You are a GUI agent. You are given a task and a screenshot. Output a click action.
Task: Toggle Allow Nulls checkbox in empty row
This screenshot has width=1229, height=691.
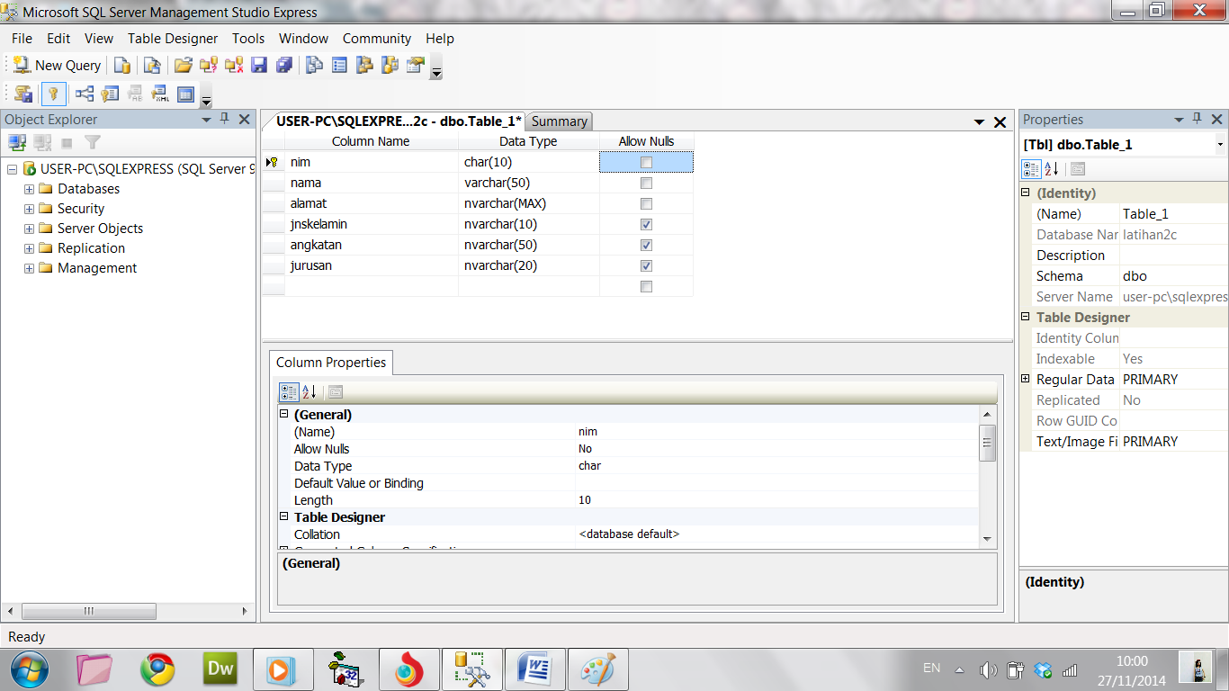[646, 286]
